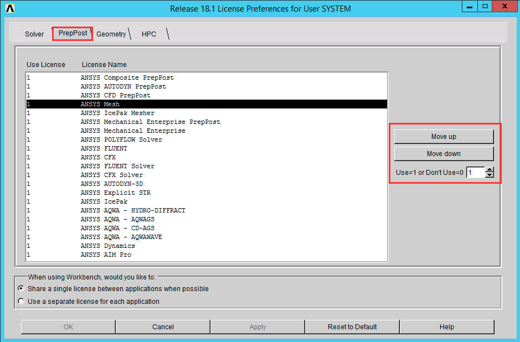Click the Cancel button
Screen dimensions: 520x342
[x=163, y=327]
